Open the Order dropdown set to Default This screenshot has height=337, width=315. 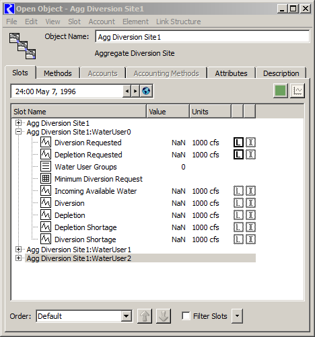tap(84, 316)
